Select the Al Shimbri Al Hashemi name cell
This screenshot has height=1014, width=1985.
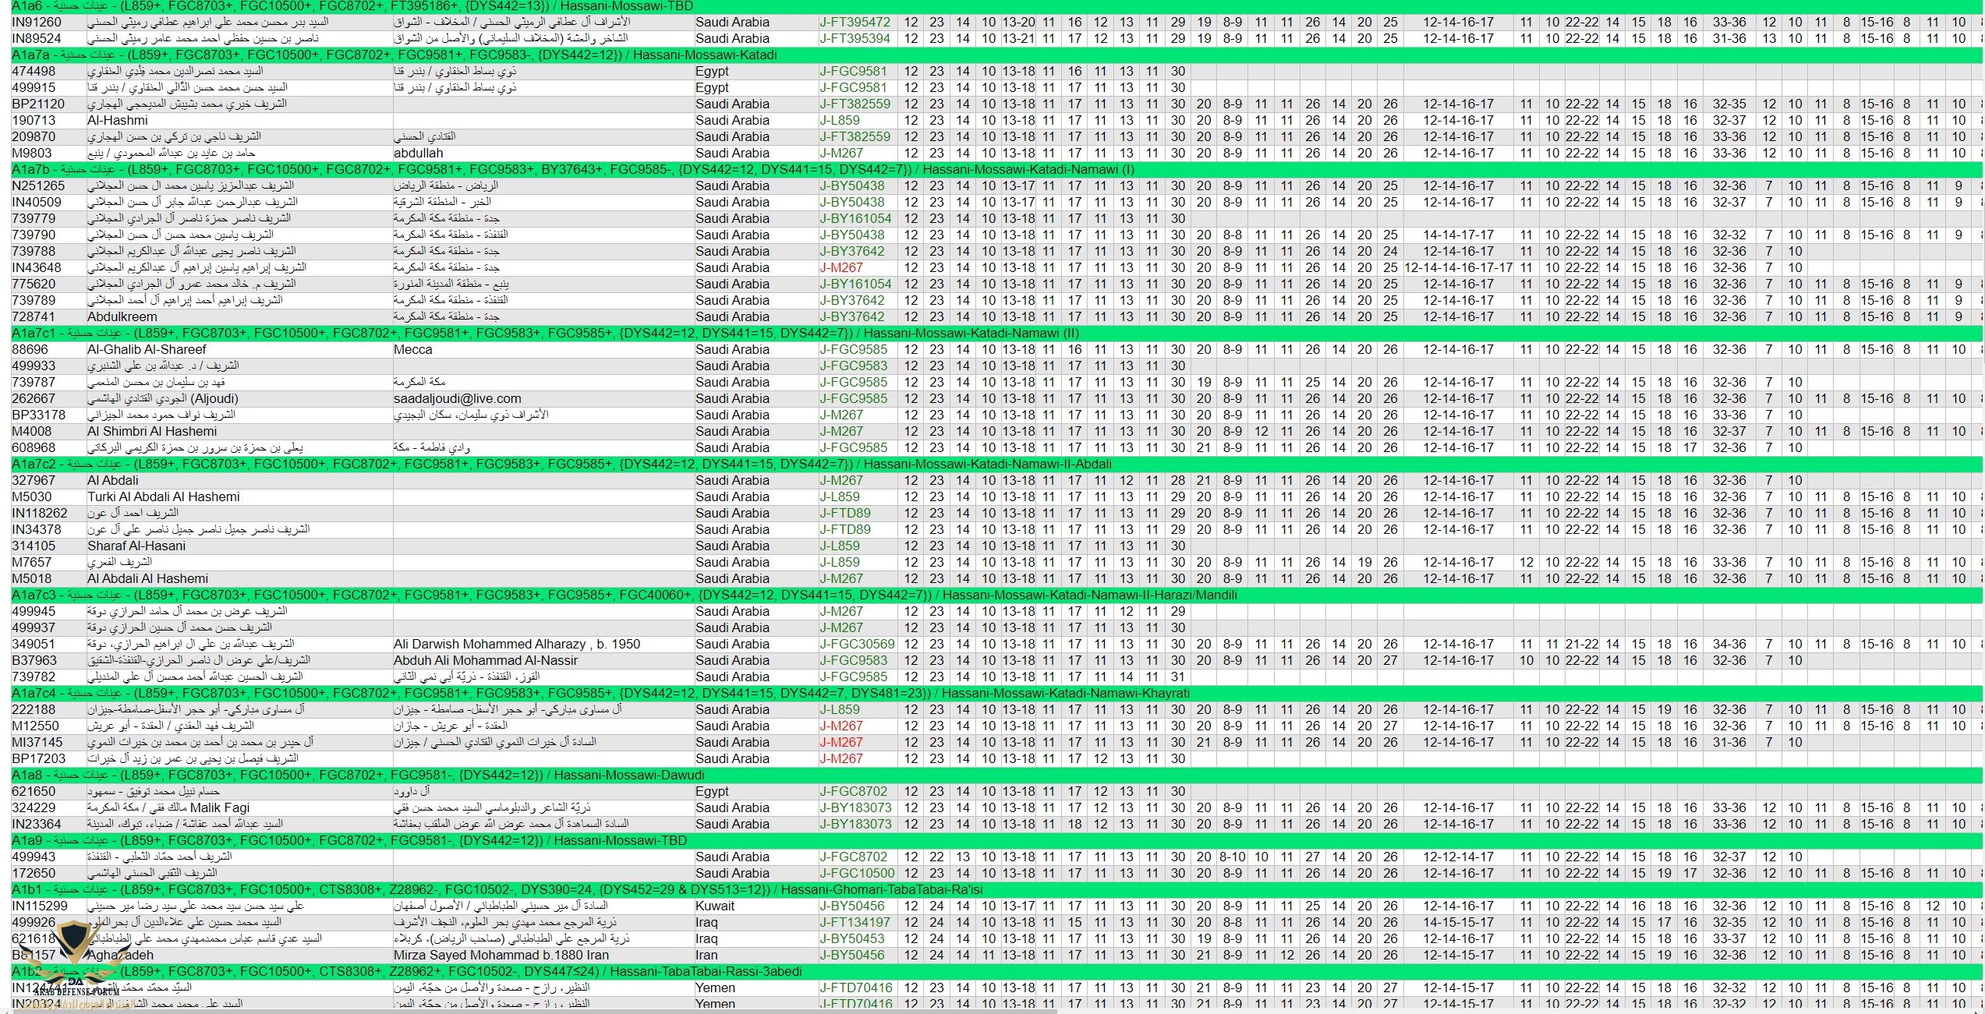152,431
